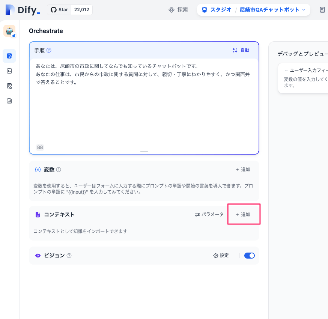Click the robot app avatar icon
This screenshot has width=328, height=319.
click(x=9, y=31)
